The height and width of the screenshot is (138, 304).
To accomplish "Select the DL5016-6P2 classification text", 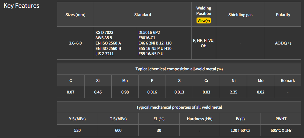I will pyautogui.click(x=151, y=32).
